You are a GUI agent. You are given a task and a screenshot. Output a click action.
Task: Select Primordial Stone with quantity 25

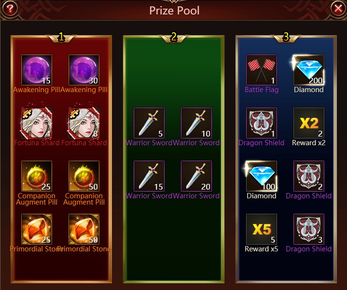37,229
